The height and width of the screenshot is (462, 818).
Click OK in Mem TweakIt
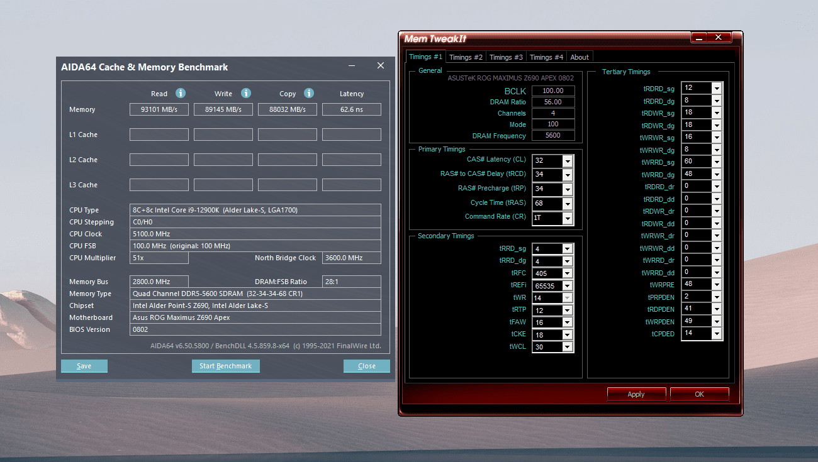(700, 394)
